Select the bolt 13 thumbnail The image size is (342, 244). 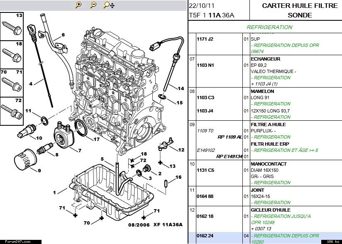point(12,26)
